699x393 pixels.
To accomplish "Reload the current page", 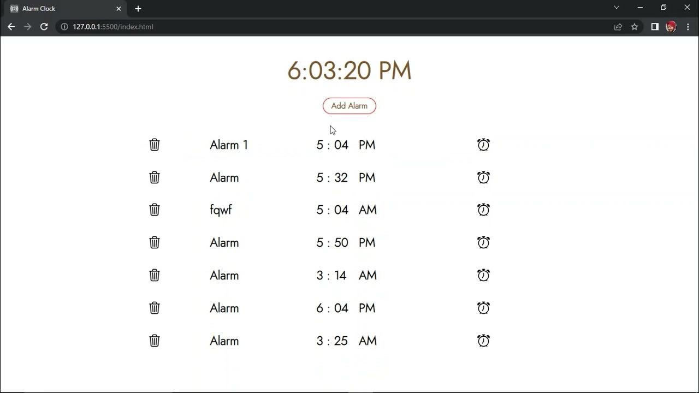I will [44, 27].
